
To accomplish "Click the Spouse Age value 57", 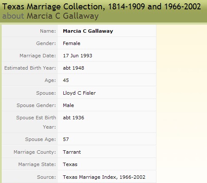I will click(66, 139).
